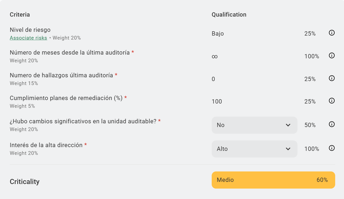Select the hallazgos value 0
This screenshot has width=344, height=199.
(213, 79)
